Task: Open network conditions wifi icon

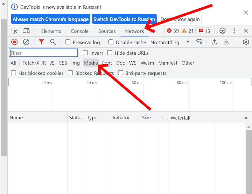Action: click(x=199, y=42)
